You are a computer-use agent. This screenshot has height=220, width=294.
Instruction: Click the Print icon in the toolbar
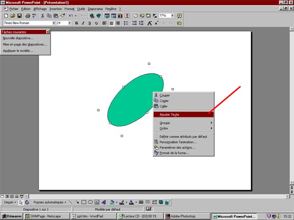tap(28, 16)
